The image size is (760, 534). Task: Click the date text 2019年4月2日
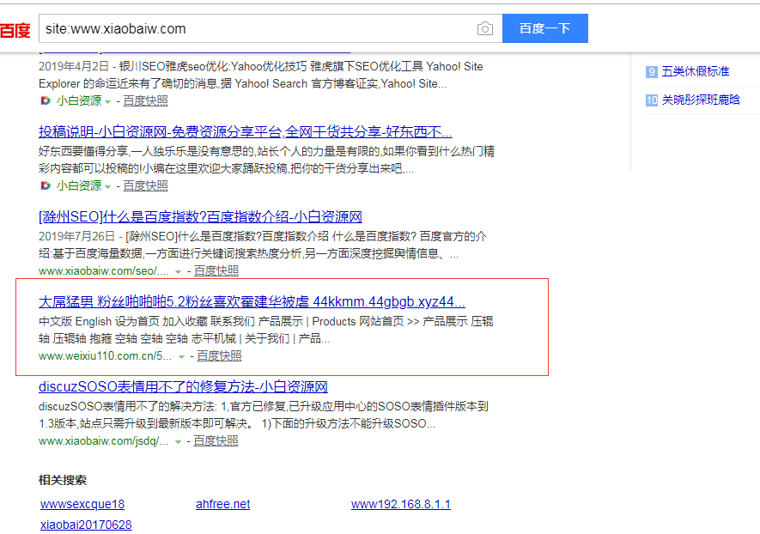coord(74,66)
